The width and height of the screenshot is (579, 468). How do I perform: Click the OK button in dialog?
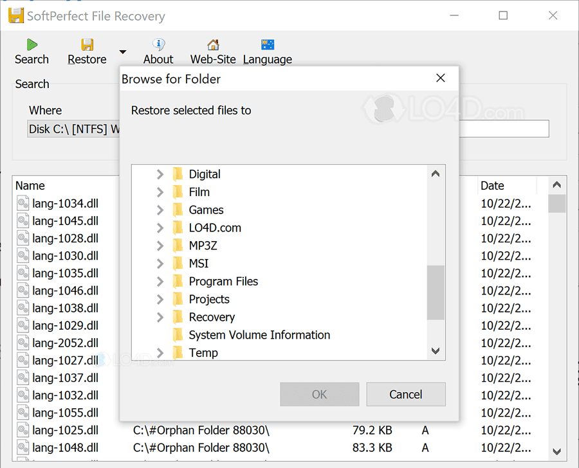[319, 394]
